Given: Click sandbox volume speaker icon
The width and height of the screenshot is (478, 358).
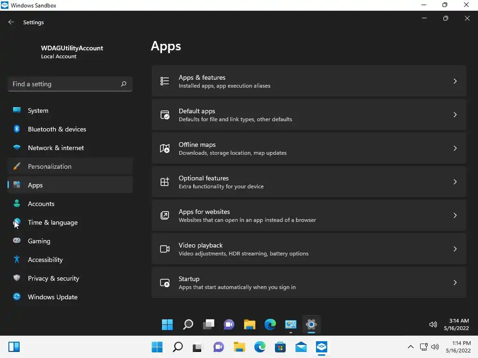Looking at the screenshot, I should [x=433, y=324].
